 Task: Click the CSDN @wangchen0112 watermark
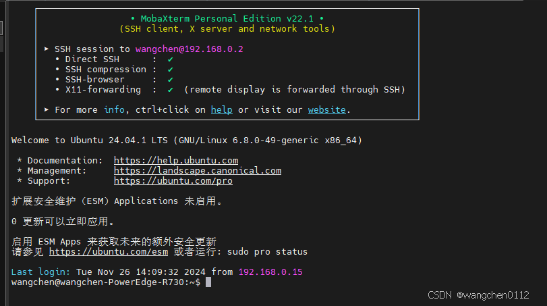tap(478, 295)
